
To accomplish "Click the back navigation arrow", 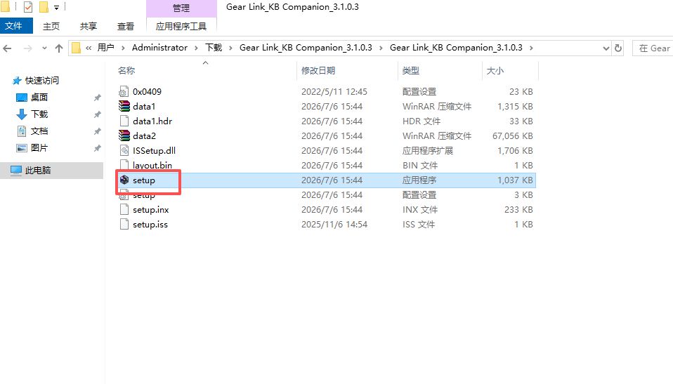I will click(x=7, y=48).
